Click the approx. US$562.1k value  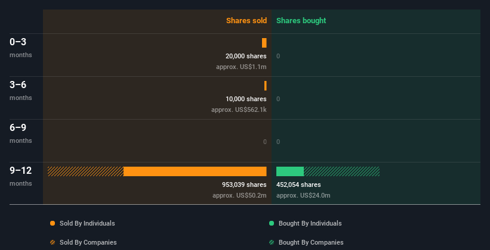tap(239, 110)
